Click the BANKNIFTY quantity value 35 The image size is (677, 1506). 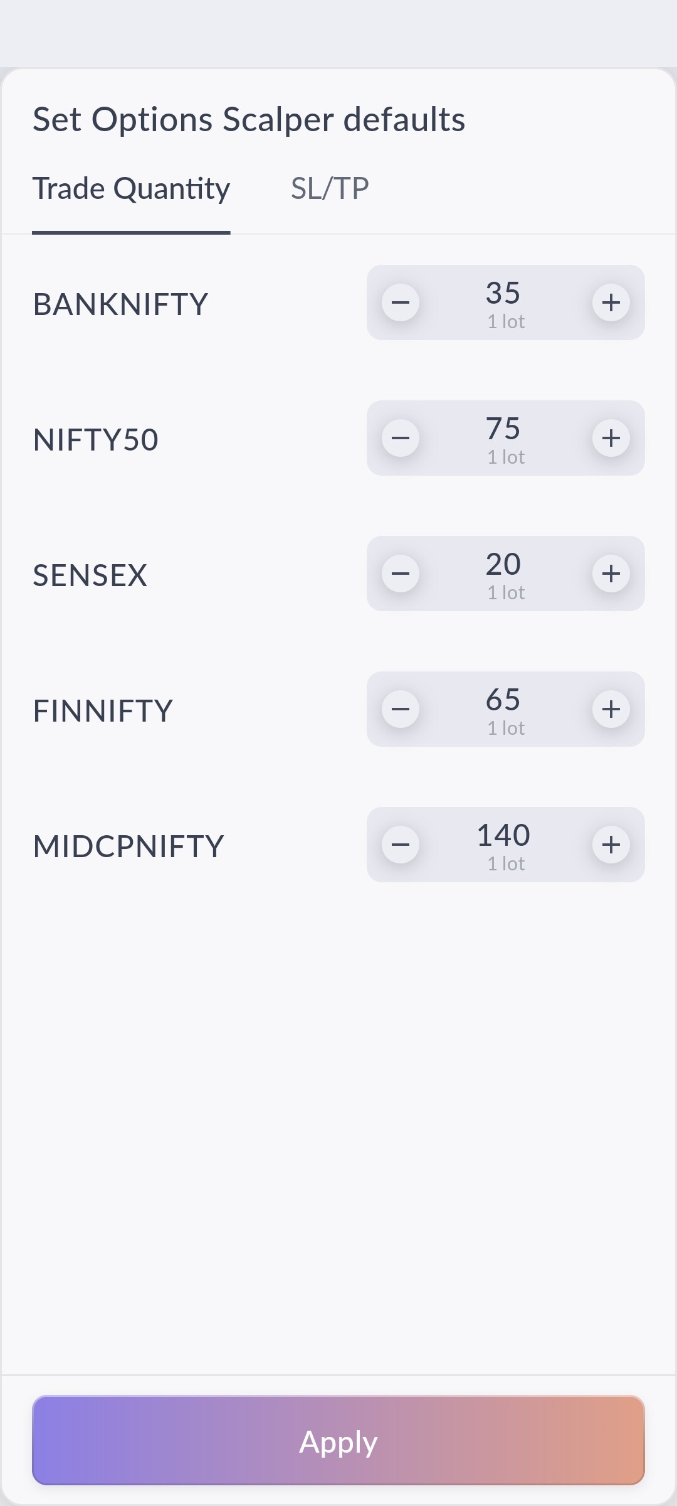503,294
